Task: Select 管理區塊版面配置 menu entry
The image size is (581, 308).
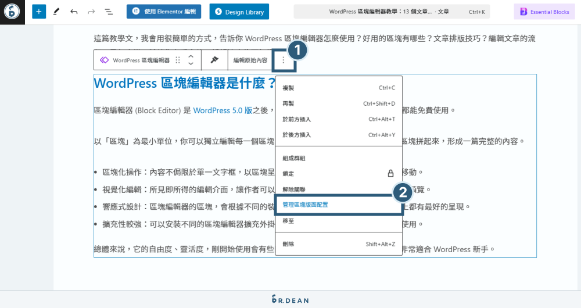Action: 339,205
